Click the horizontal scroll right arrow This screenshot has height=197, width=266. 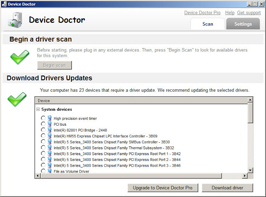pyautogui.click(x=244, y=176)
